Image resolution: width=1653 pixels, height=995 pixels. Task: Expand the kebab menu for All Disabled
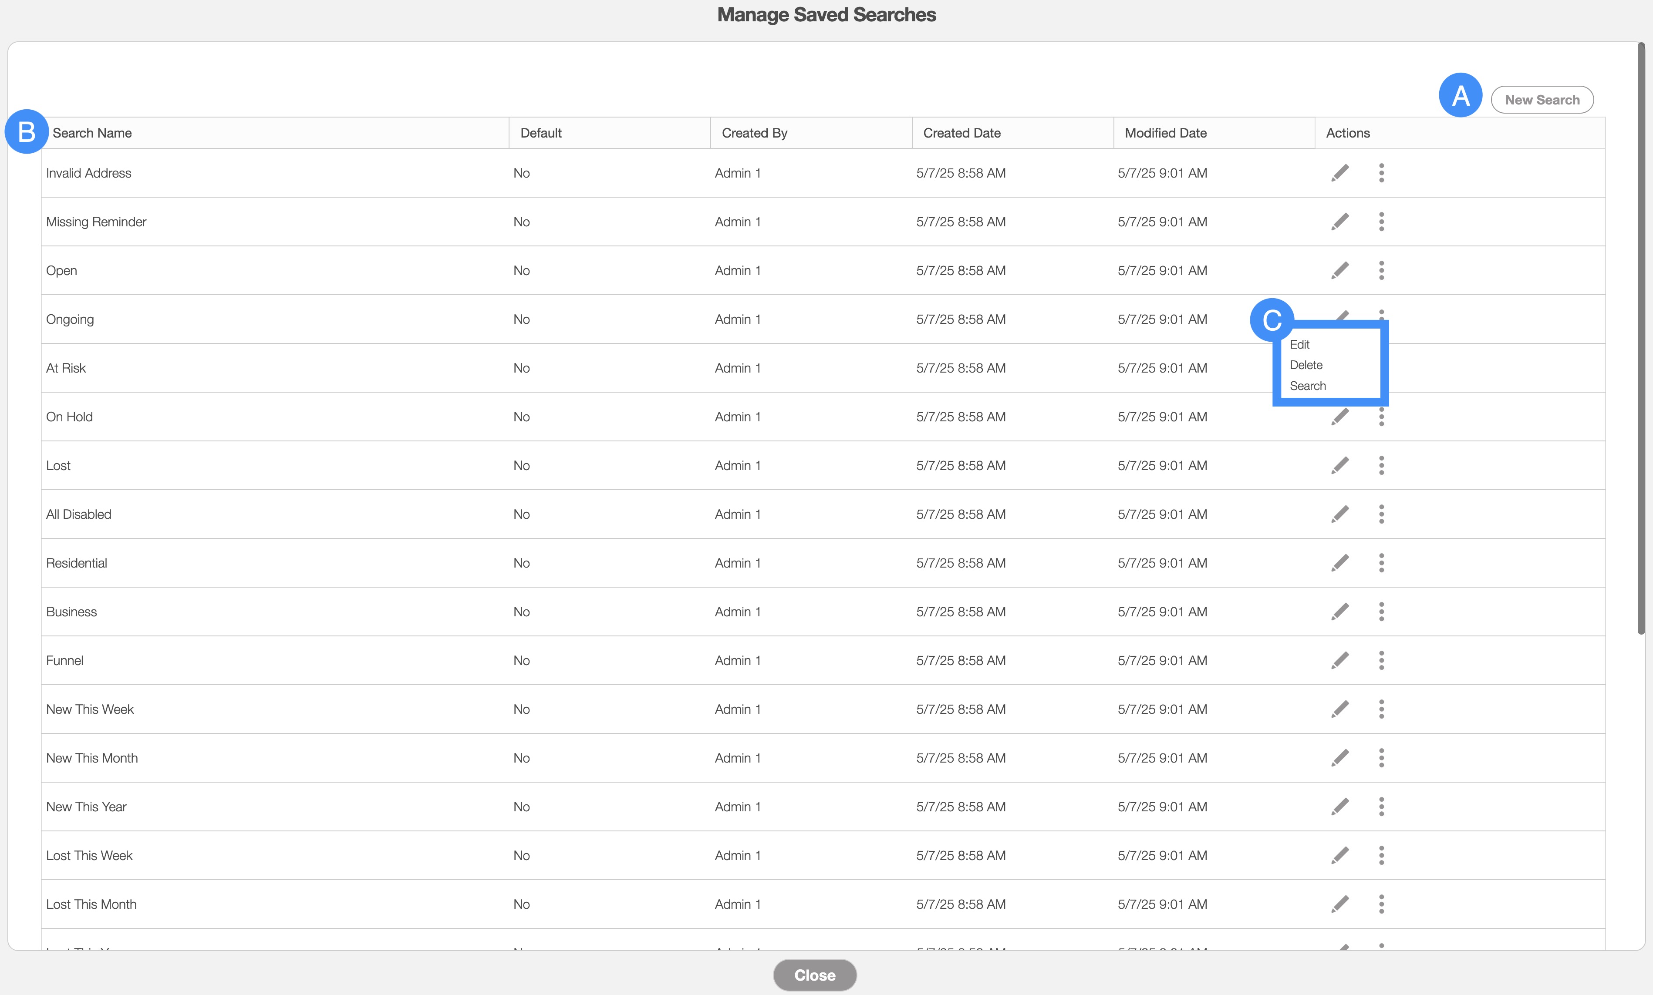coord(1381,514)
